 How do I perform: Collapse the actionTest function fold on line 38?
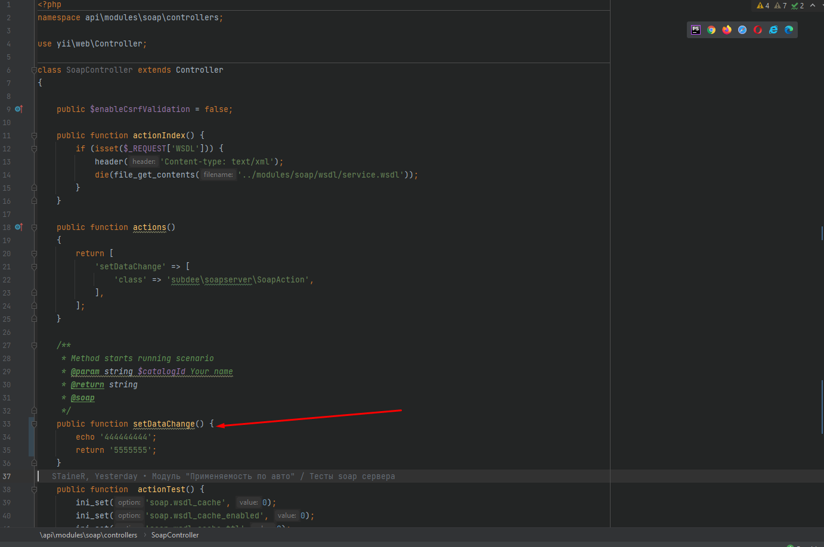pyautogui.click(x=34, y=489)
